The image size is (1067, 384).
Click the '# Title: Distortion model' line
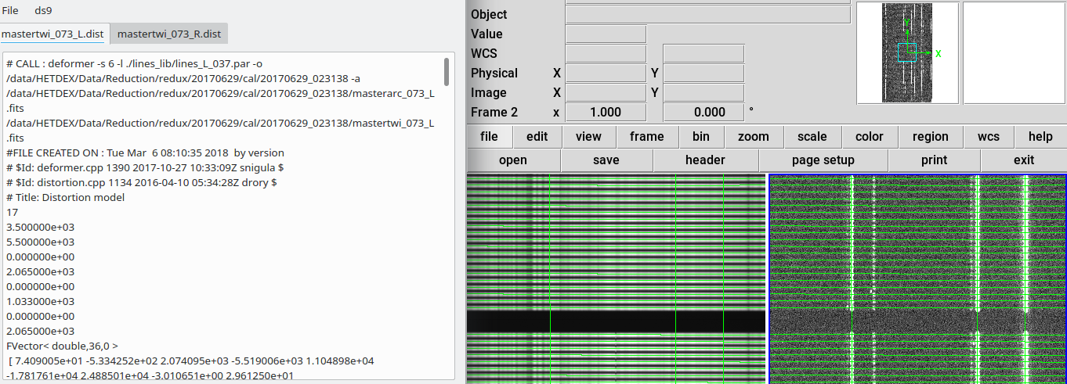tap(65, 197)
